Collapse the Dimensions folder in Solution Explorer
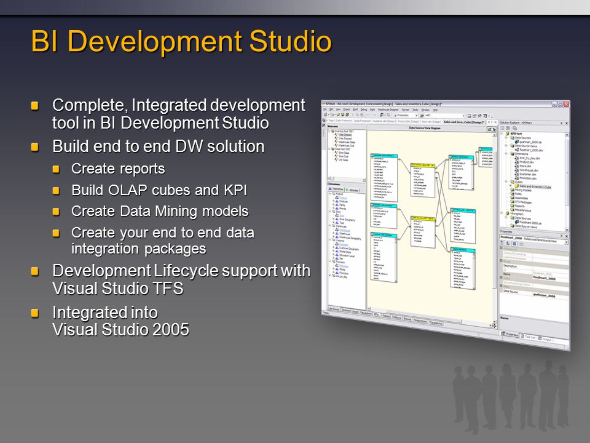Viewport: 590px width, 443px height. click(x=506, y=153)
